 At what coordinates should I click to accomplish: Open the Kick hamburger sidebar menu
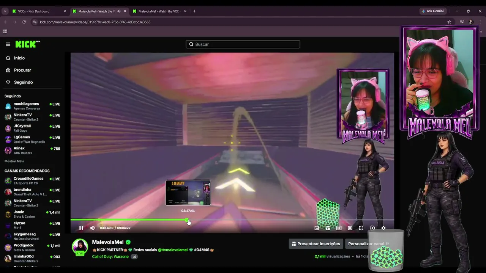[x=8, y=44]
